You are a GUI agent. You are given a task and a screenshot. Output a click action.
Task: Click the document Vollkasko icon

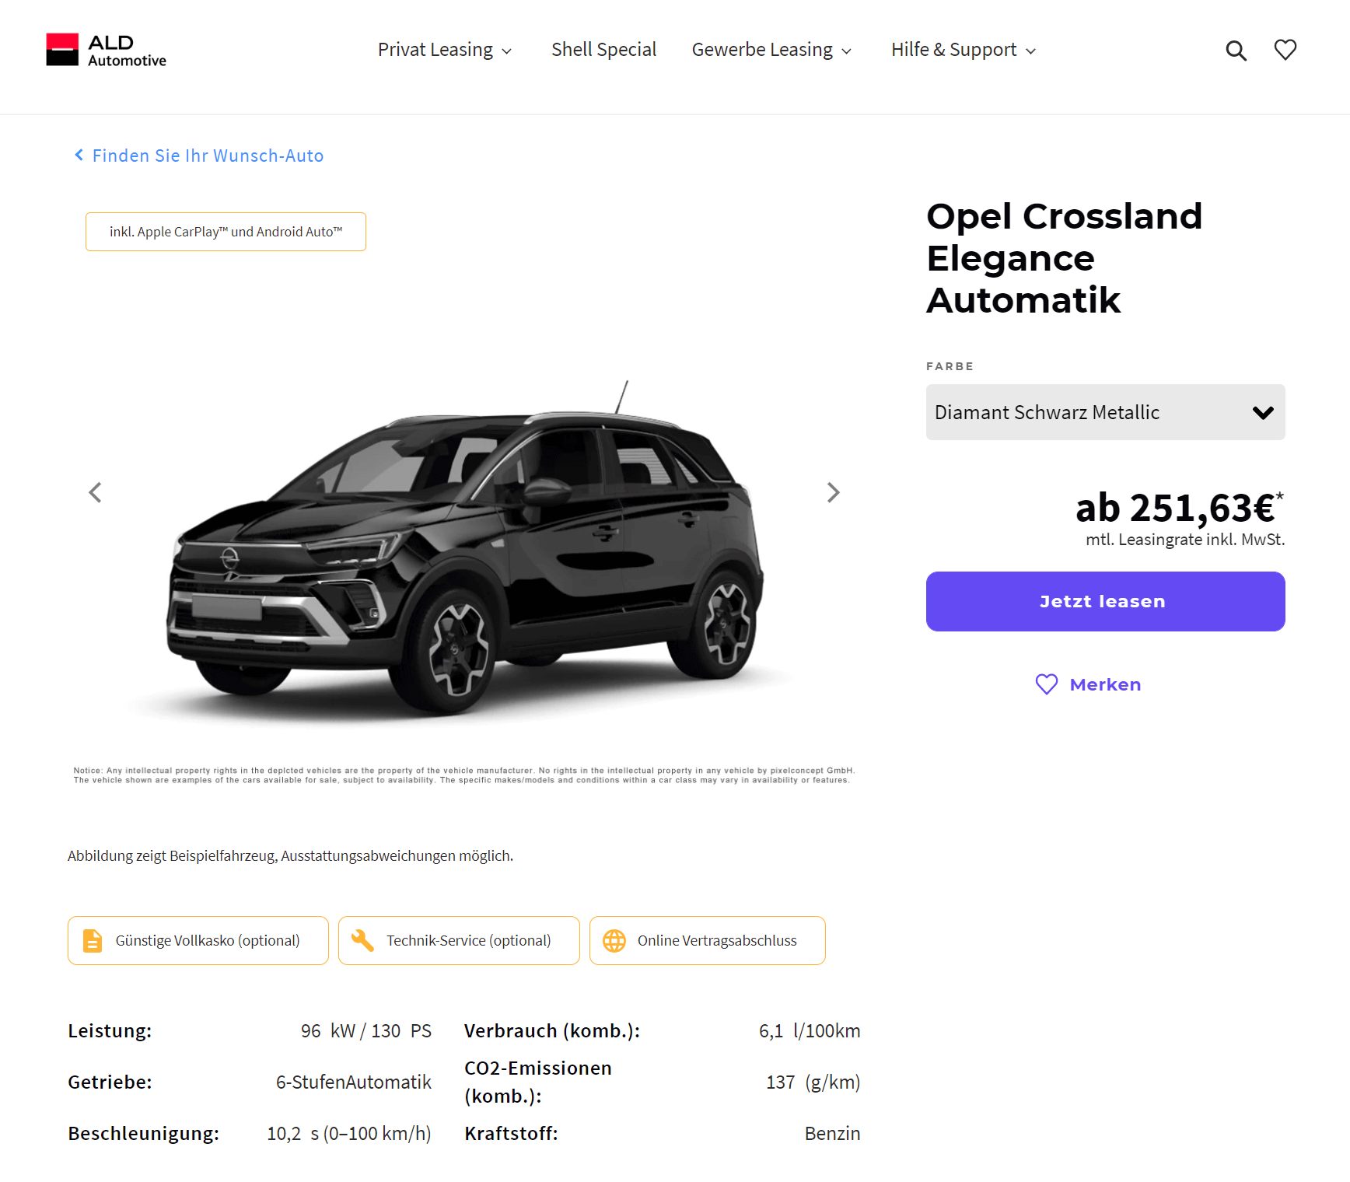[x=93, y=940]
